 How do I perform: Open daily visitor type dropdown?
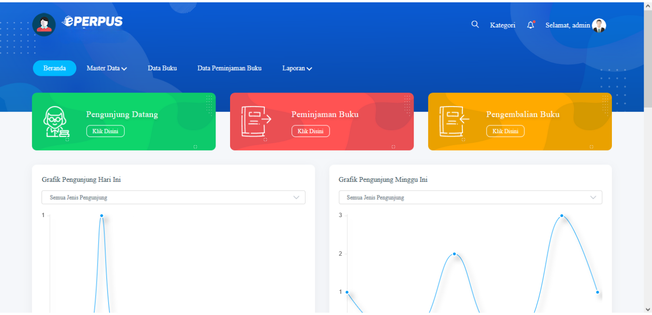coord(174,197)
